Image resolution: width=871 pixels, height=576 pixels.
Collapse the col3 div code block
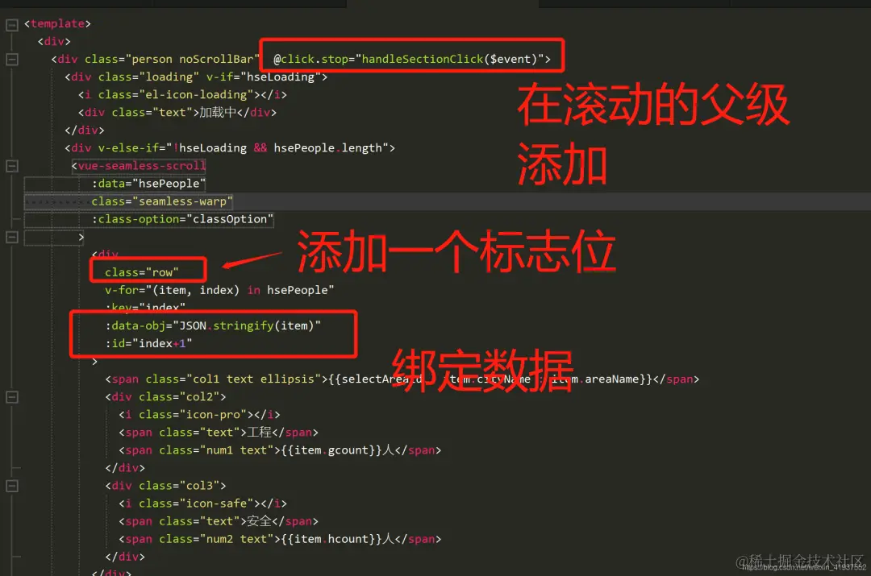pos(11,486)
